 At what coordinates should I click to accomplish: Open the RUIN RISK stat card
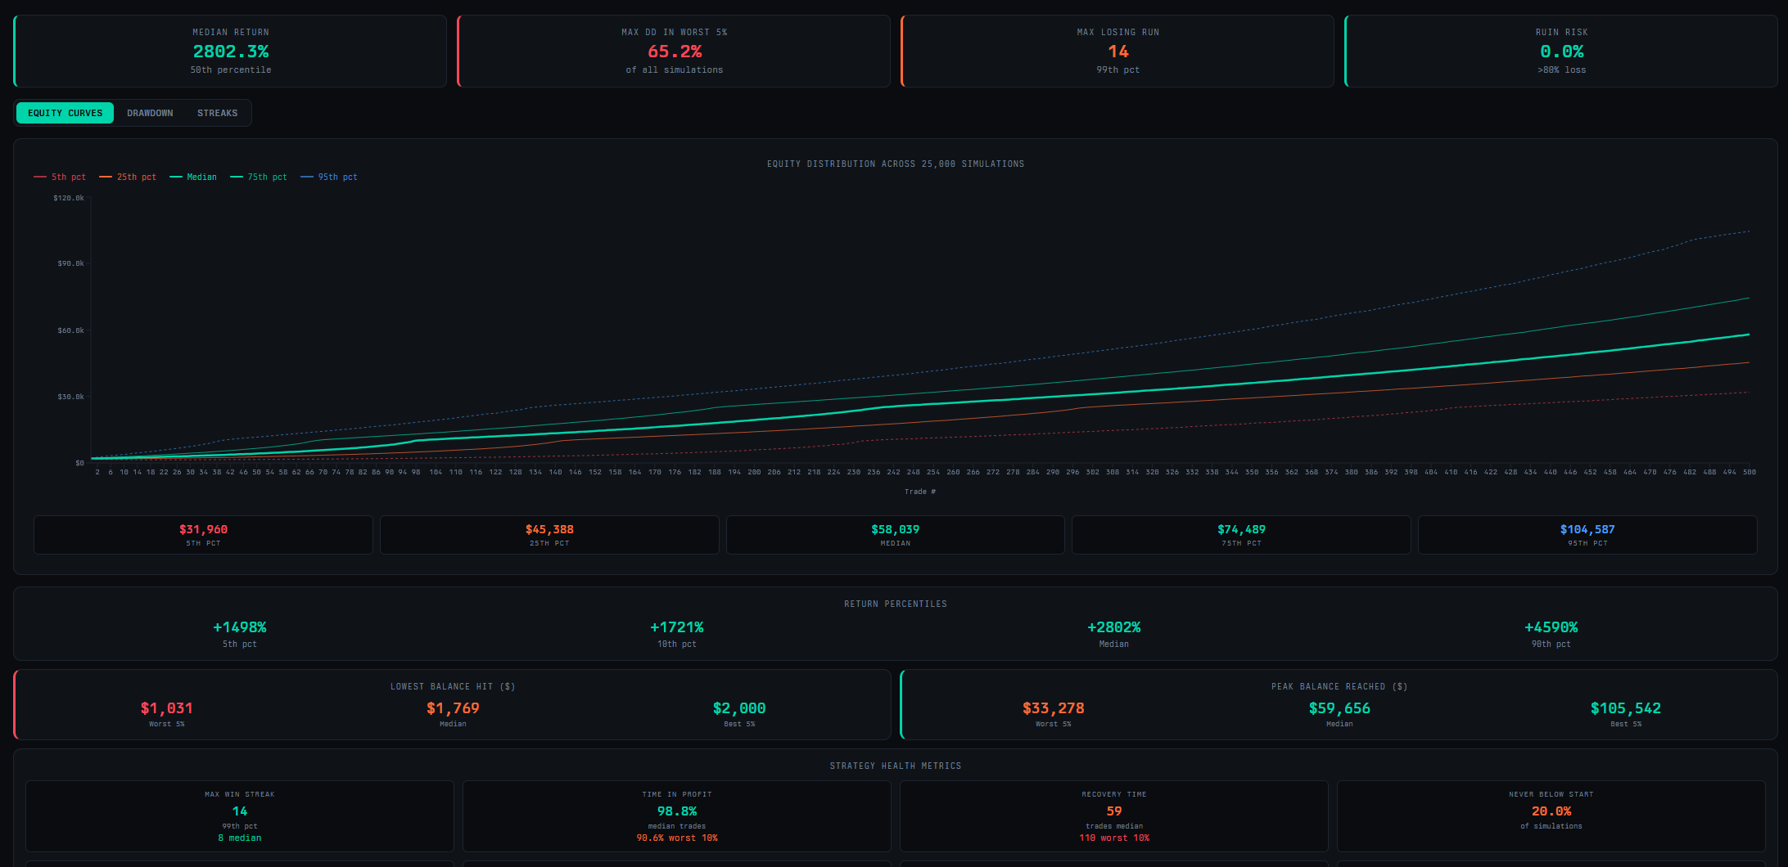tap(1561, 51)
